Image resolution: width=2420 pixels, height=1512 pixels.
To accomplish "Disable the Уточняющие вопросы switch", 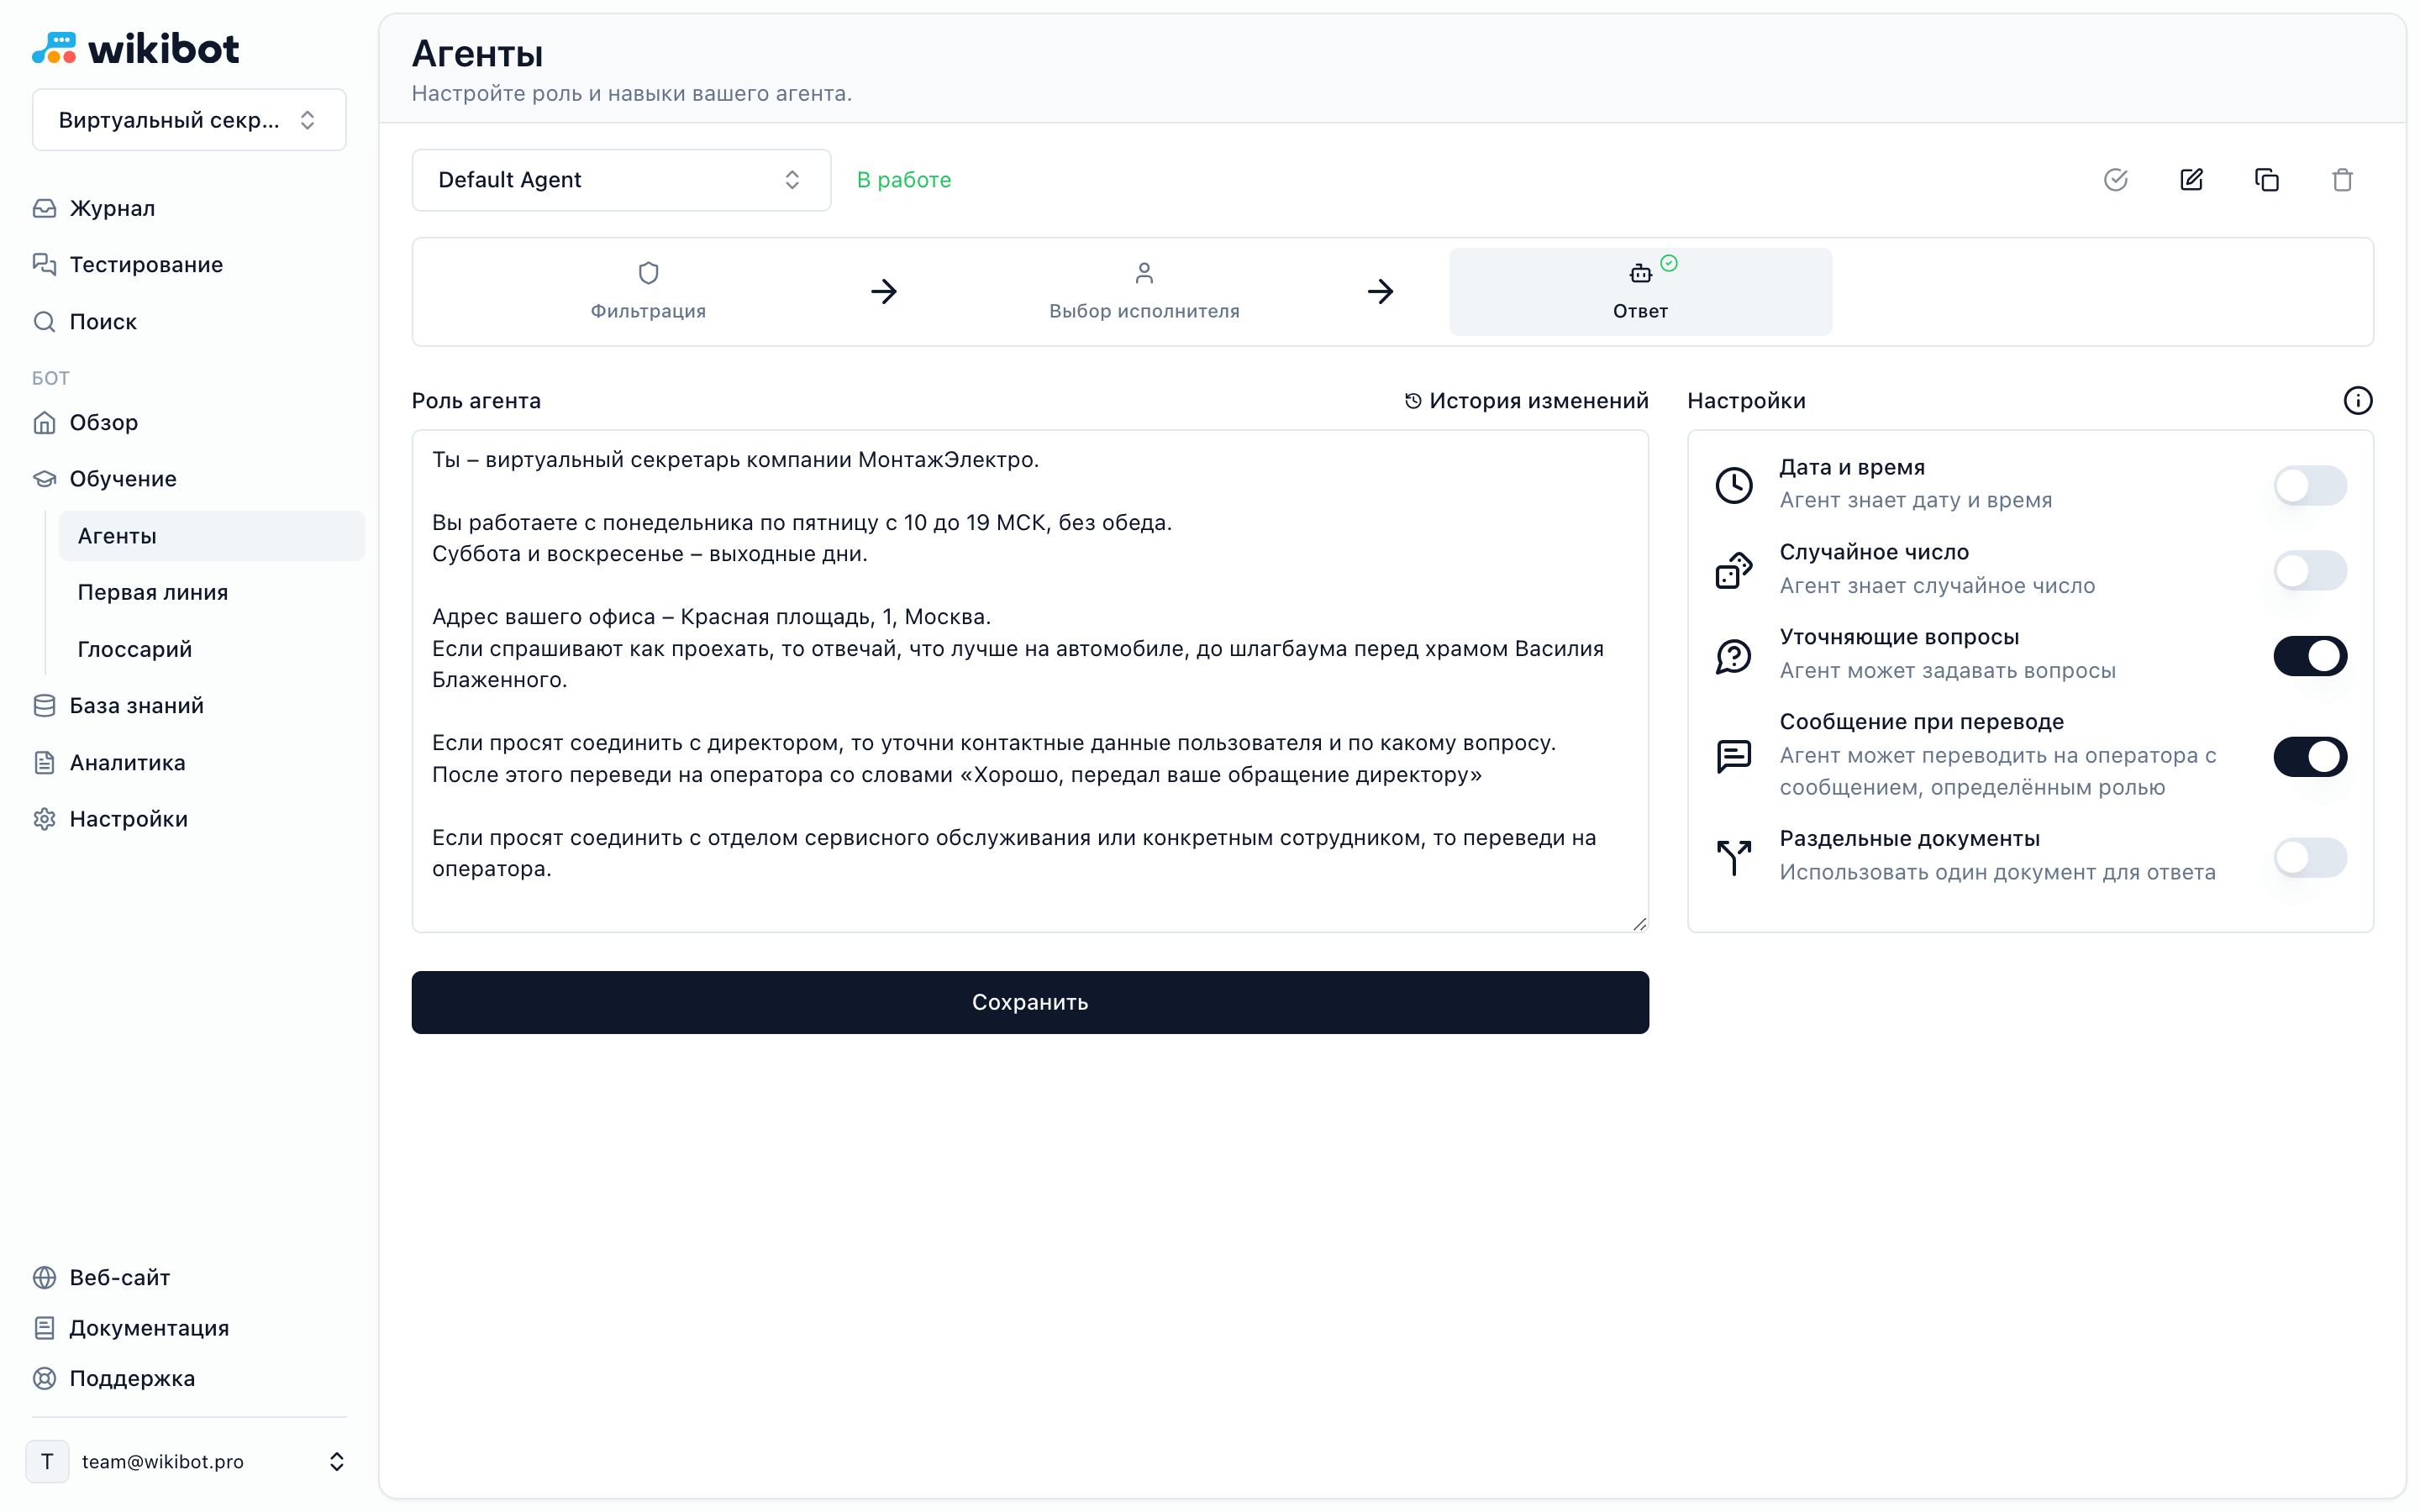I will coord(2309,656).
